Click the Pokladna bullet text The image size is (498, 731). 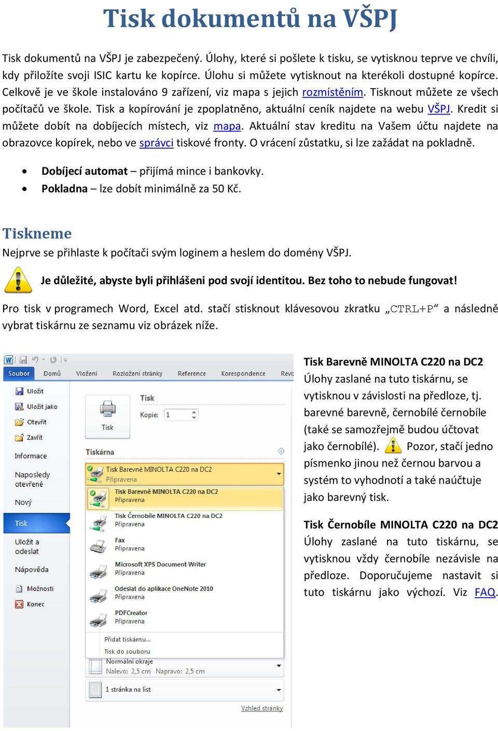[x=141, y=189]
